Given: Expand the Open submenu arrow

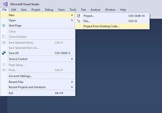Looking at the screenshot, I should click(x=72, y=20).
